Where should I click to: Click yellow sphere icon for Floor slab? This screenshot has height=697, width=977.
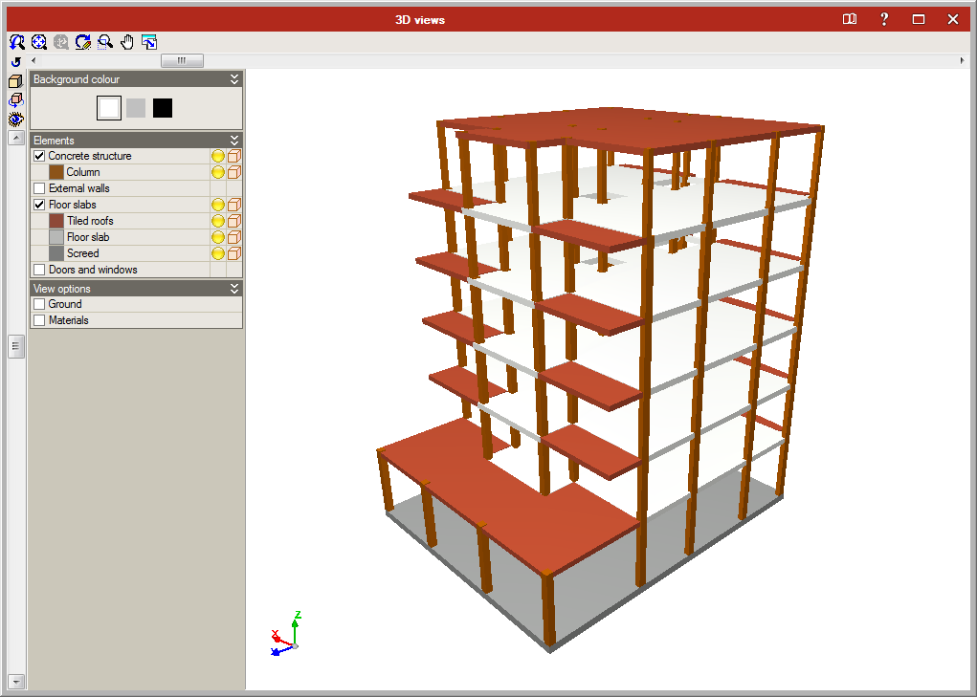point(218,237)
